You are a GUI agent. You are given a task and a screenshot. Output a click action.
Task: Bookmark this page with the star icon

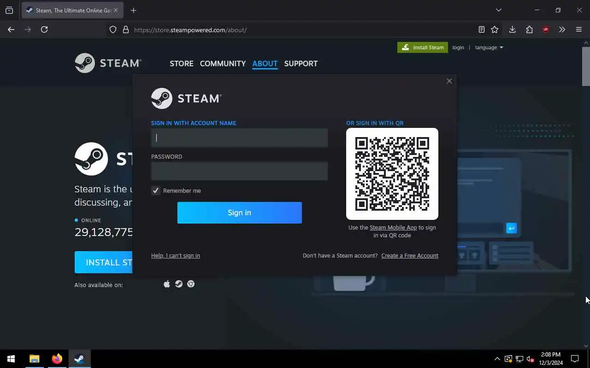[495, 29]
